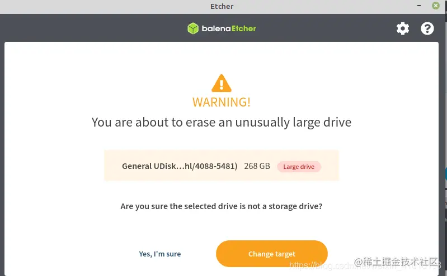Confirm with 'Yes, I'm sure'
447x276 pixels.
click(x=160, y=254)
